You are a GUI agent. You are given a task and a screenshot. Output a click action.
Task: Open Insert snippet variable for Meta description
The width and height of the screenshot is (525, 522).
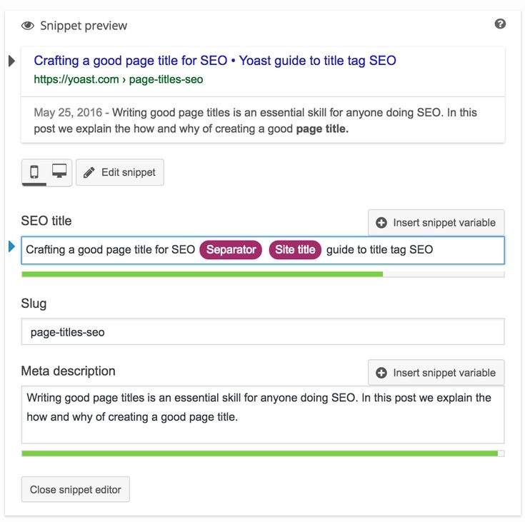tap(436, 373)
